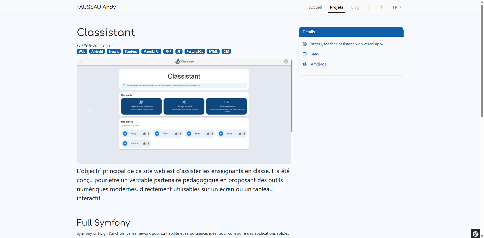Click the user avatar icon in screenshot

click(286, 61)
